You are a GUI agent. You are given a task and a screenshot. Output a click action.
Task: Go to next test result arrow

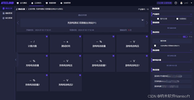(147, 23)
